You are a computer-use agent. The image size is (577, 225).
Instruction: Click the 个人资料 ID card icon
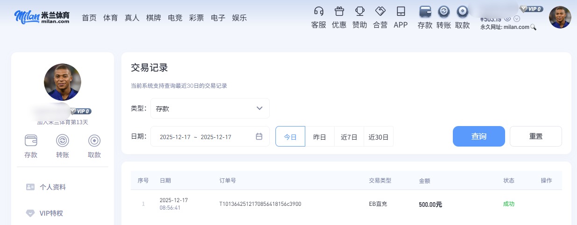coord(30,187)
